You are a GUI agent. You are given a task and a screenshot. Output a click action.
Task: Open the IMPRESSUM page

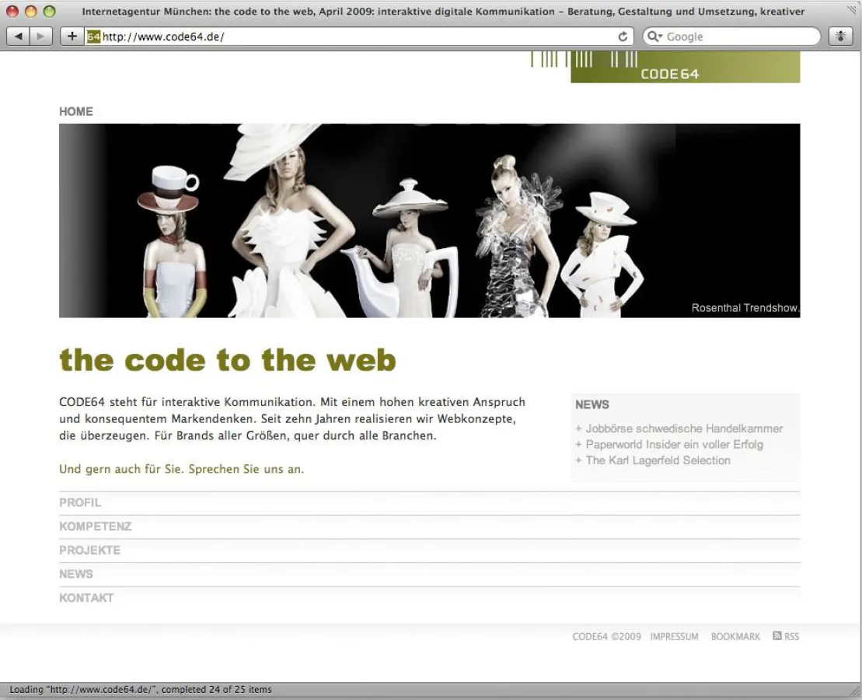click(674, 636)
